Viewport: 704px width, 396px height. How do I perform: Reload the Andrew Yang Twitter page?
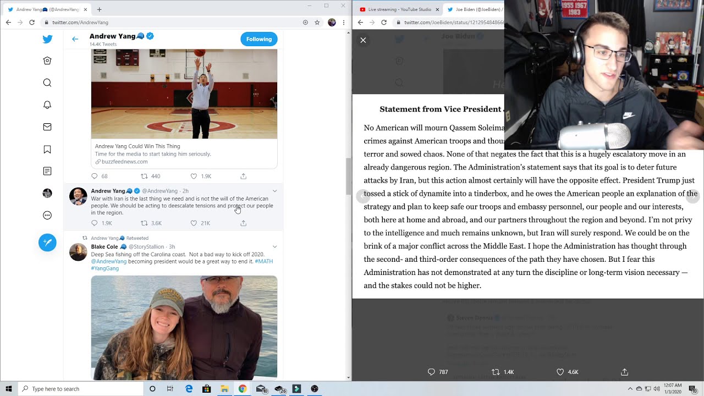32,23
